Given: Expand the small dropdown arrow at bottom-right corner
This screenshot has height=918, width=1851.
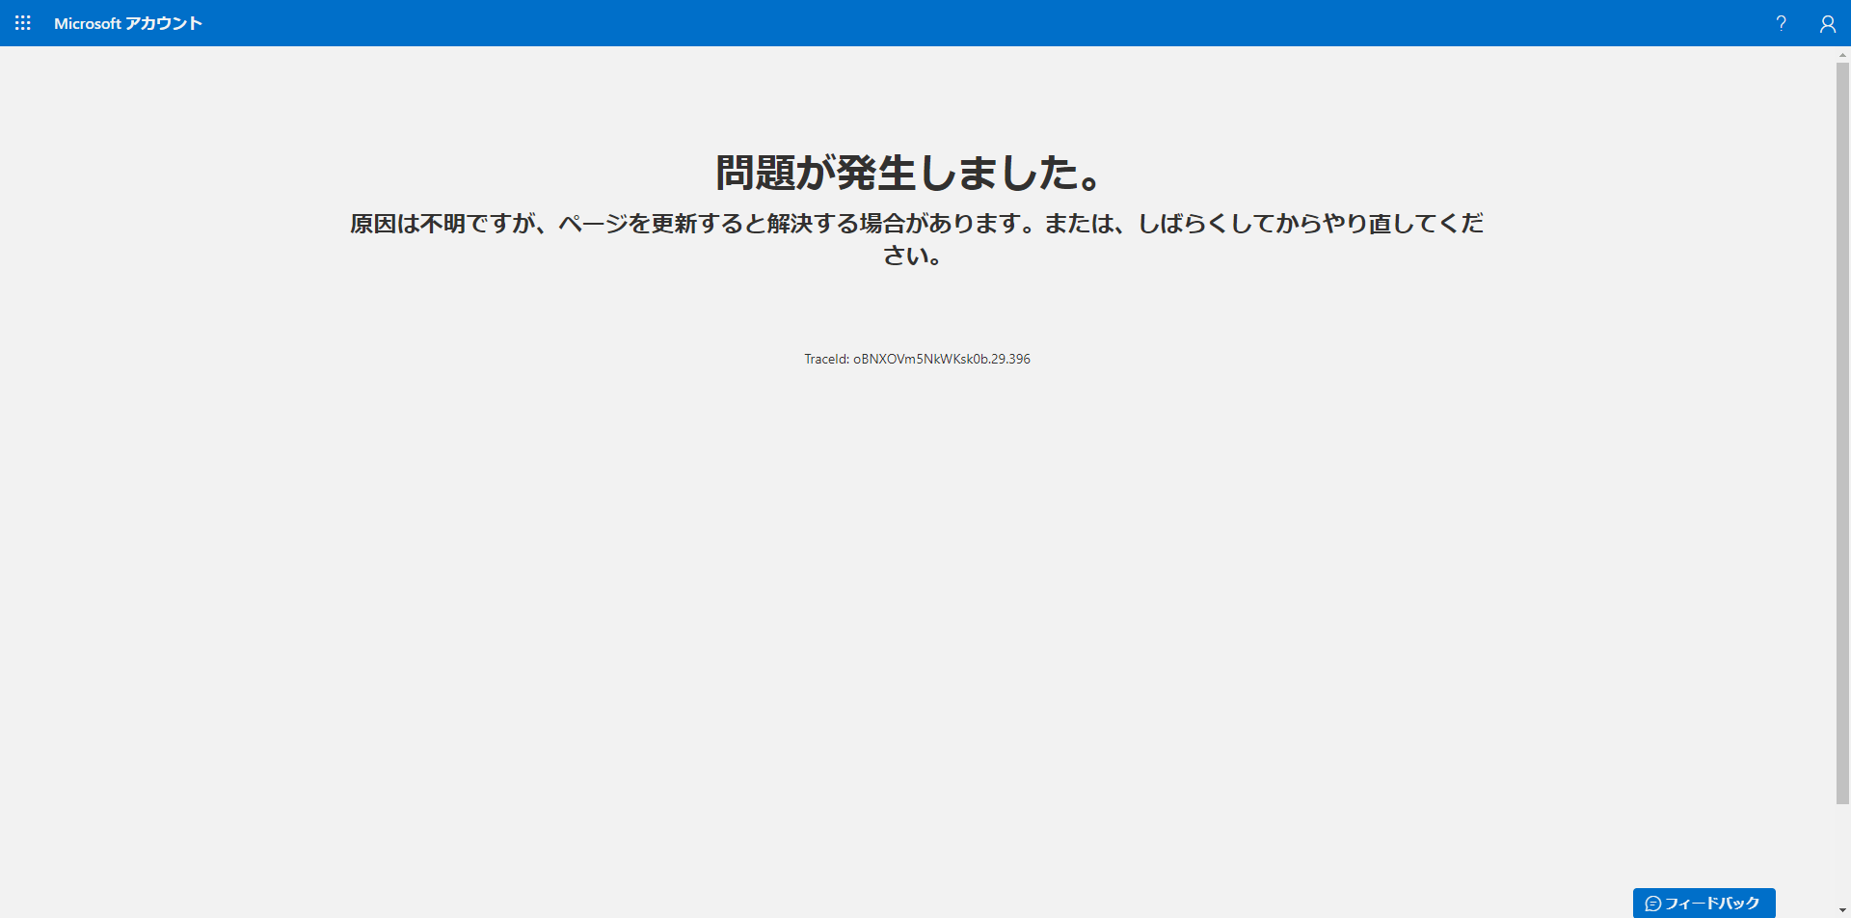Looking at the screenshot, I should (1842, 908).
